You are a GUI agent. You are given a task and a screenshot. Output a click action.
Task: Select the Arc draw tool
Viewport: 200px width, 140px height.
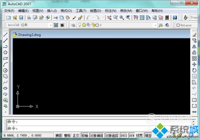5,64
